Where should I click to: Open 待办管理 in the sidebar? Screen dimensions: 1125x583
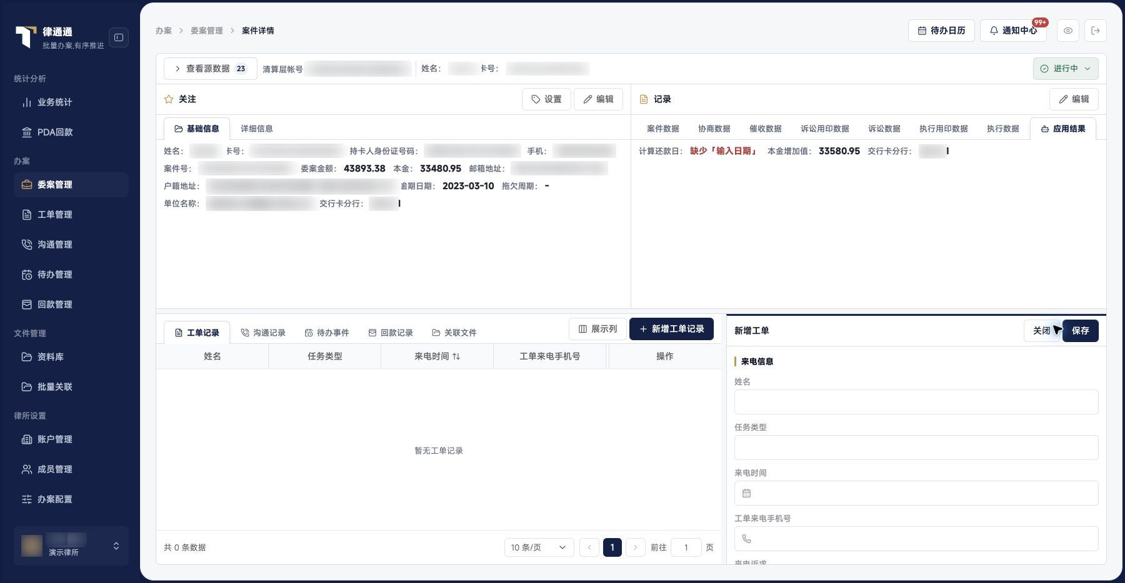[x=71, y=275]
